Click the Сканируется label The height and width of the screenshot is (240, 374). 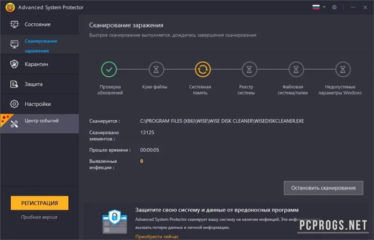pyautogui.click(x=104, y=121)
